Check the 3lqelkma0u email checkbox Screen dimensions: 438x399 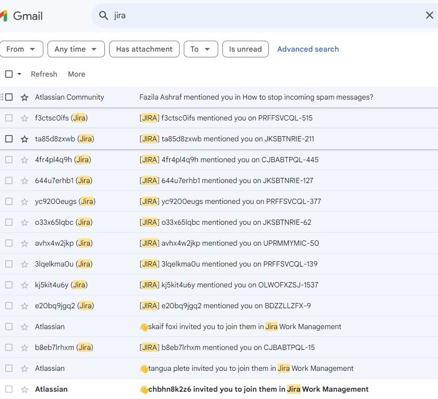pos(9,264)
